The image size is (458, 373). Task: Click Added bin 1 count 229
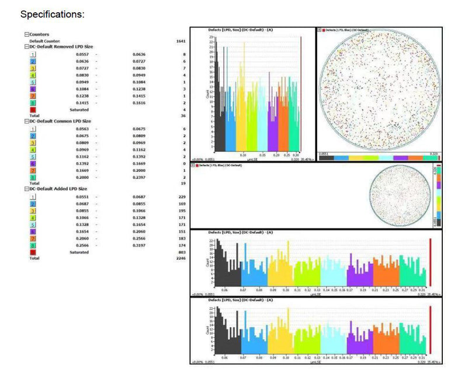(182, 197)
